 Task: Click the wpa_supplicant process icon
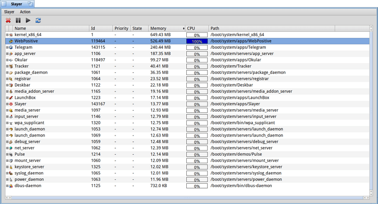11,123
